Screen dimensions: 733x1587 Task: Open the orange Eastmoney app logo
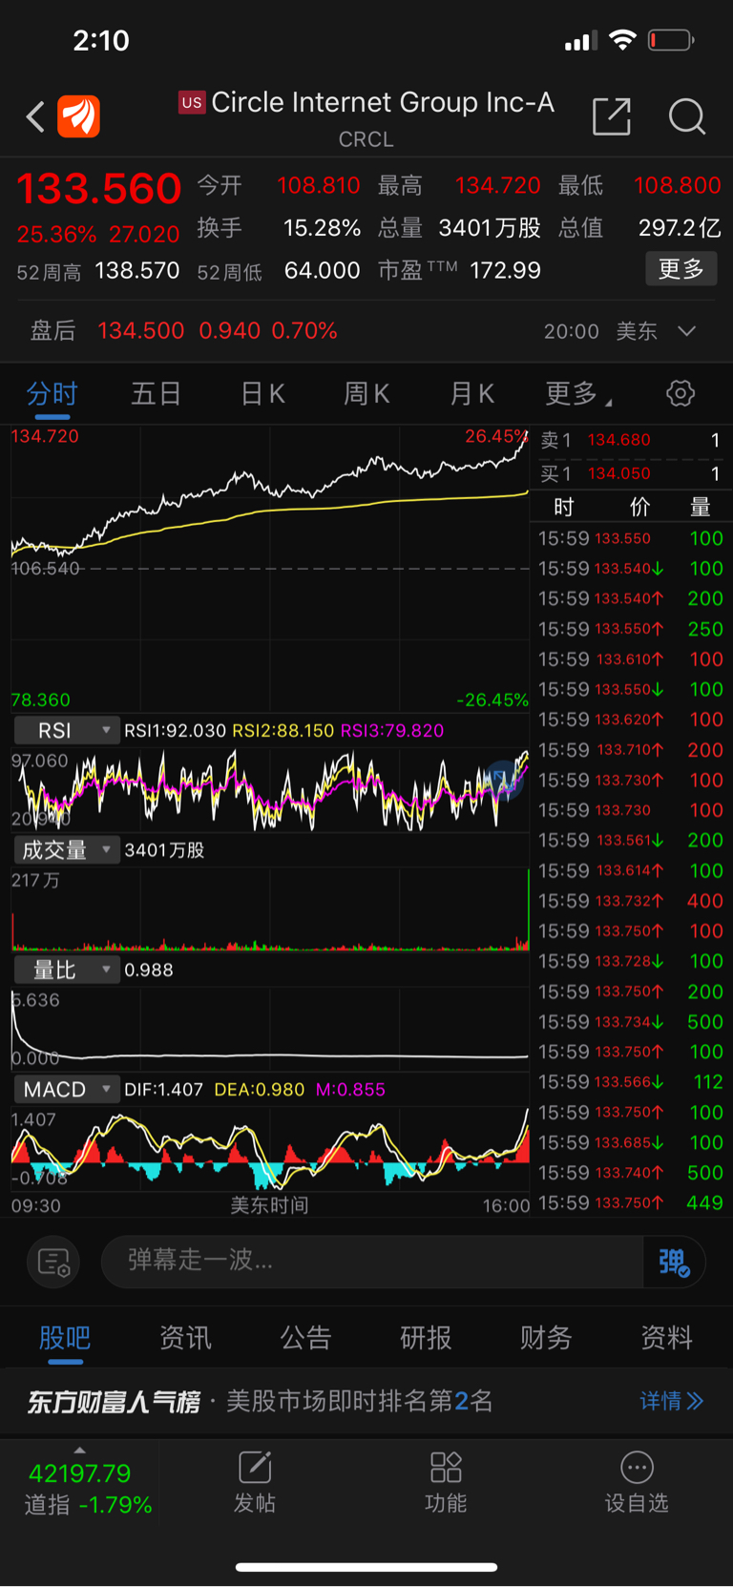pos(79,116)
